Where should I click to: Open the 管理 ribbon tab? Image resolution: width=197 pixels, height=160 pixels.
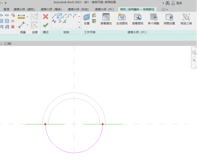tap(6, 9)
